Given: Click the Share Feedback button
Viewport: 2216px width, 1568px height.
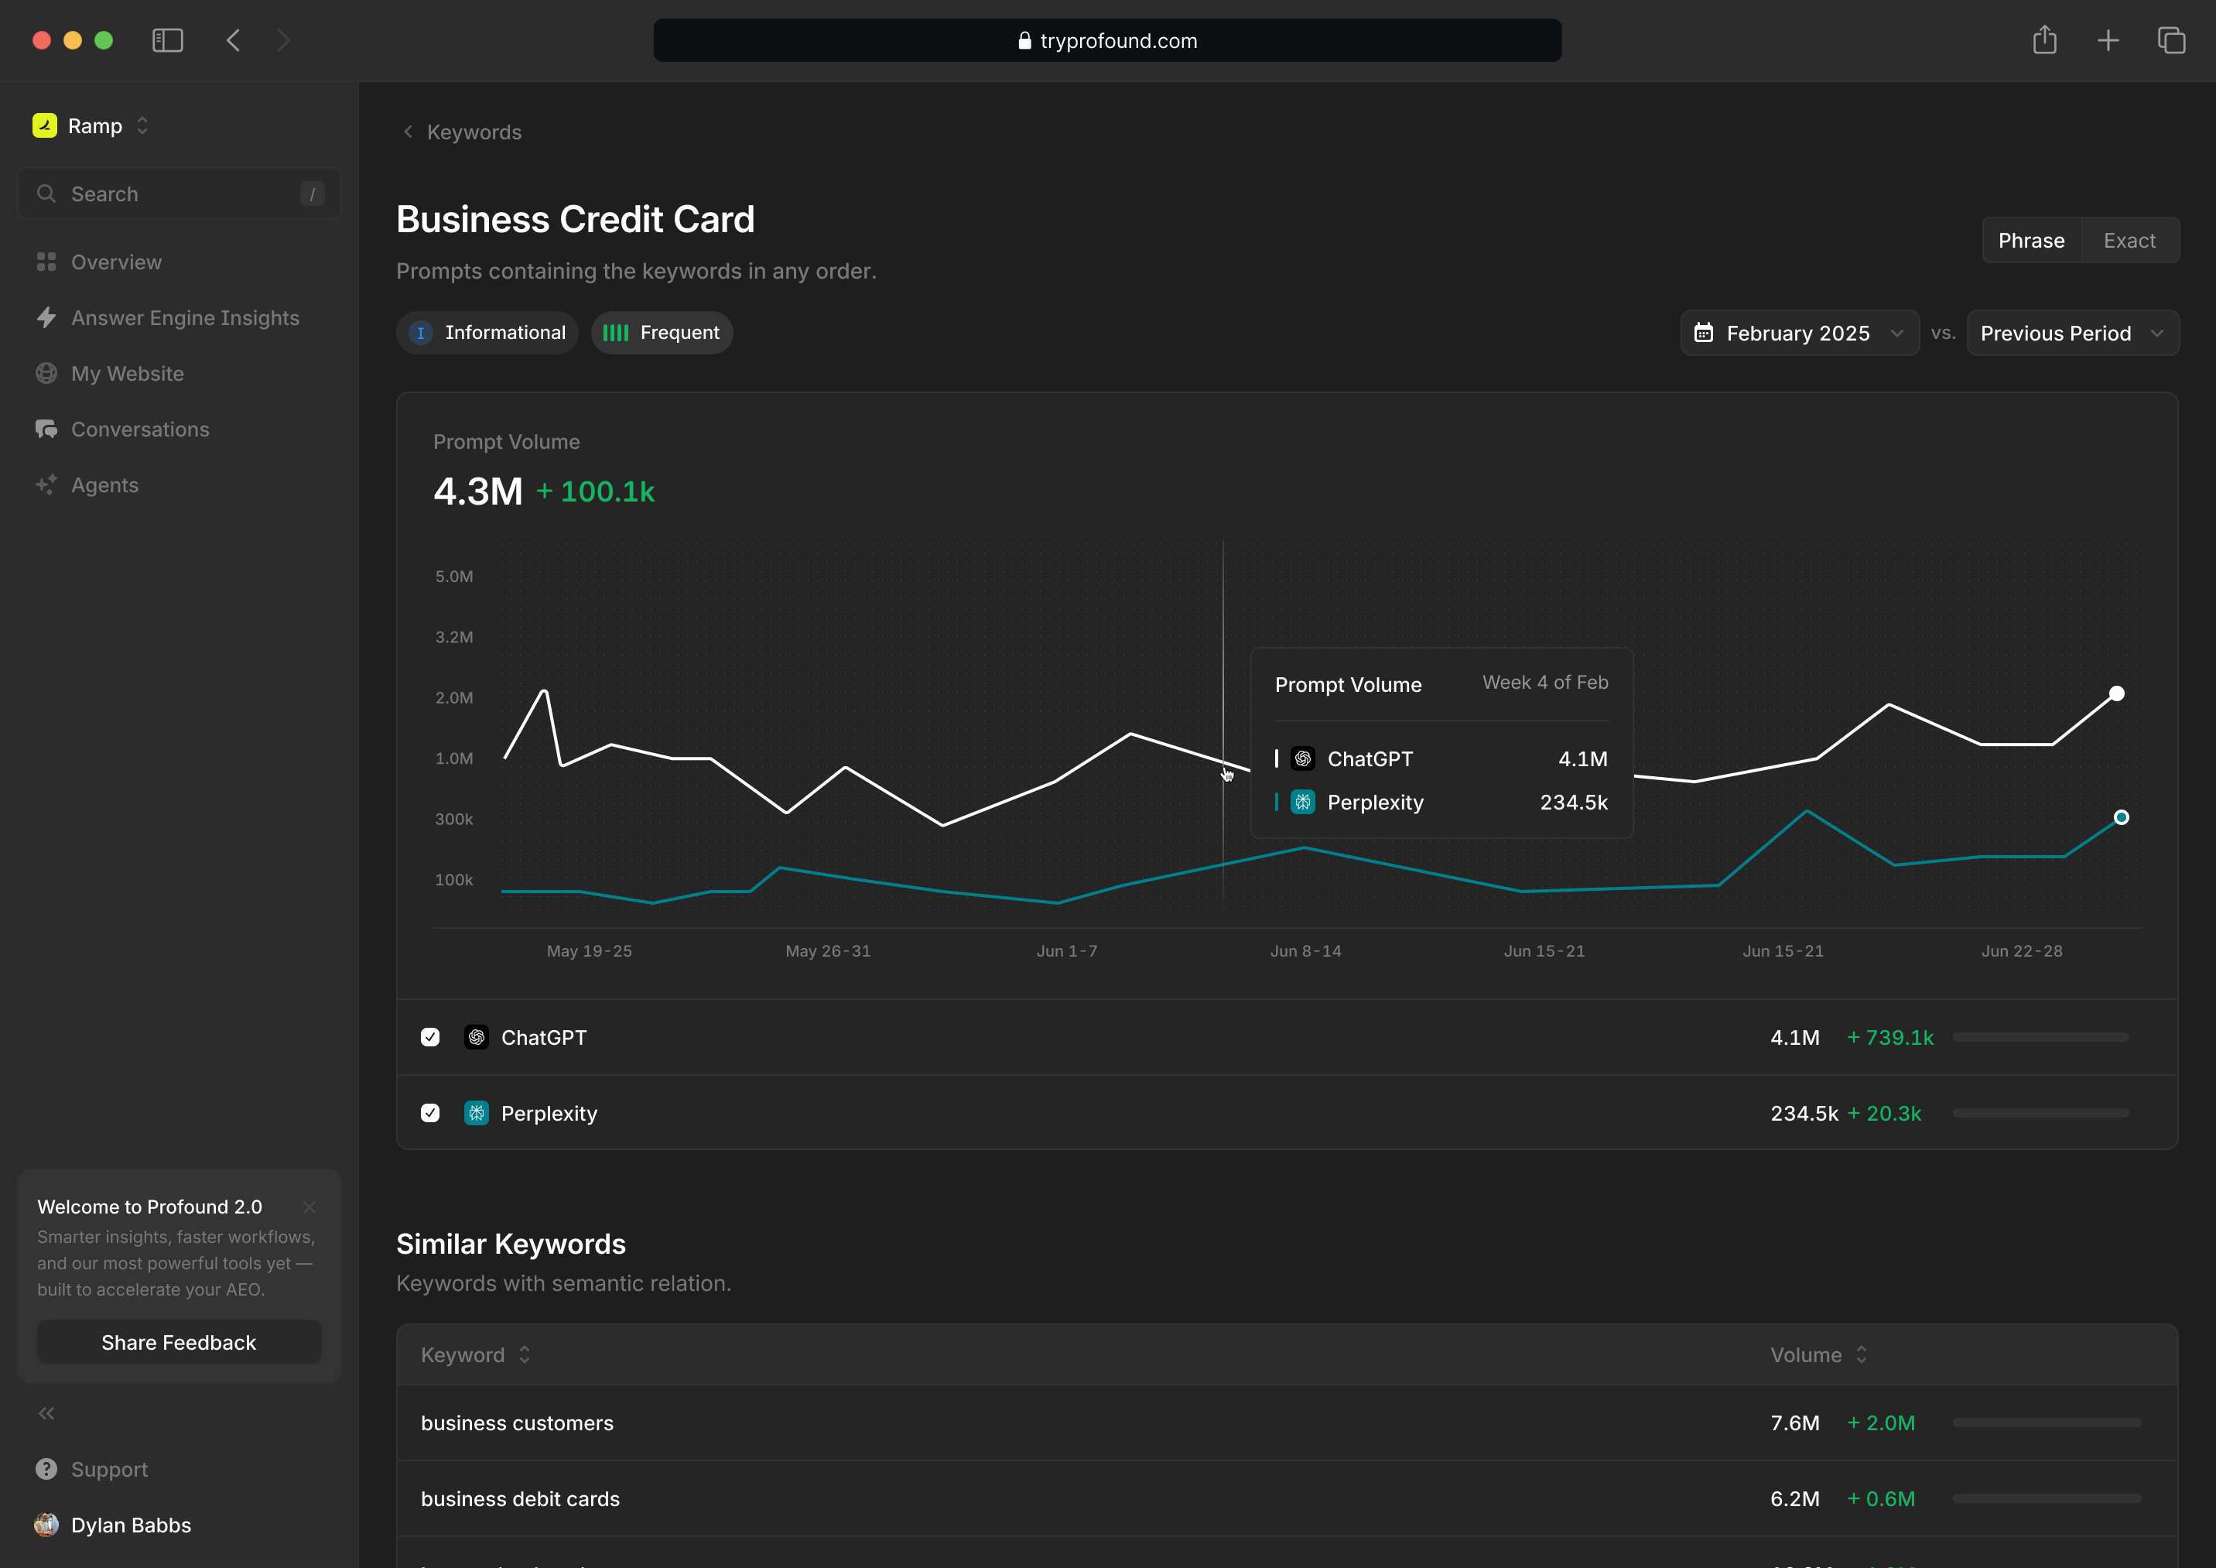Looking at the screenshot, I should click(180, 1342).
